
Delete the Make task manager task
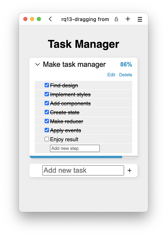pyautogui.click(x=126, y=75)
